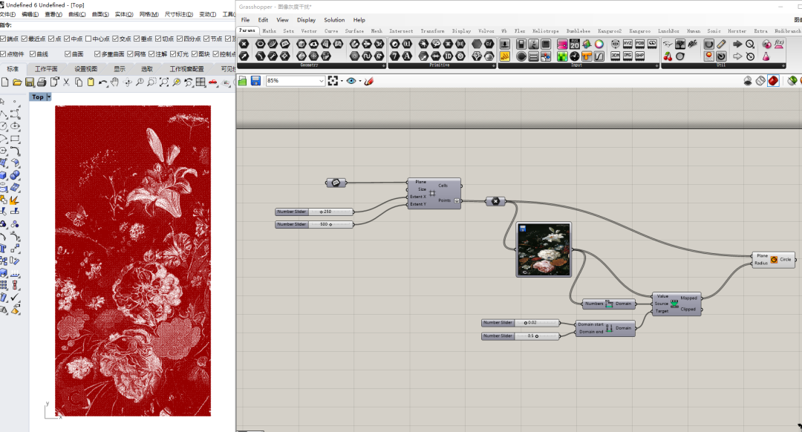This screenshot has width=802, height=432.
Task: Open the Grasshopper Display menu
Action: point(306,20)
